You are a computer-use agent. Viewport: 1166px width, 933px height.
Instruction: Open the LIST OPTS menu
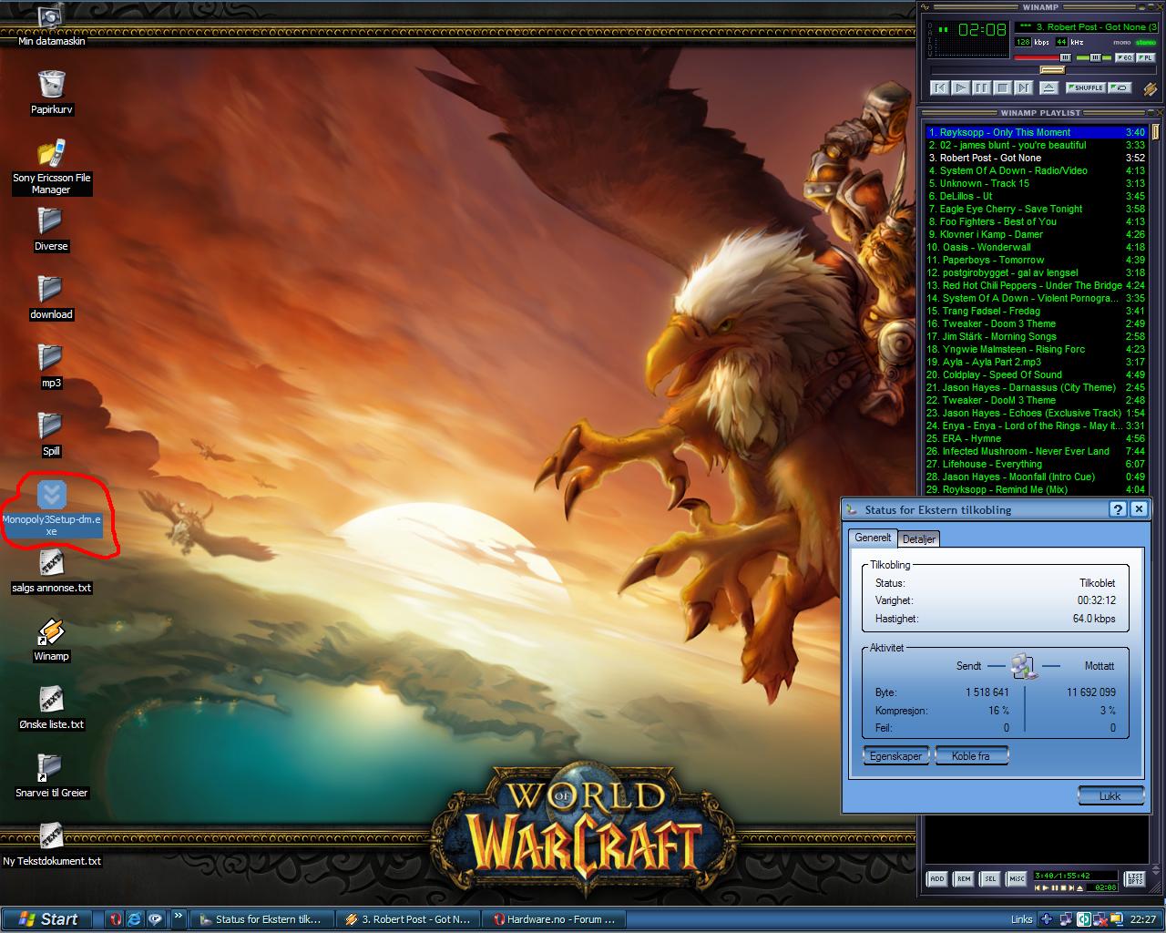pyautogui.click(x=1135, y=879)
